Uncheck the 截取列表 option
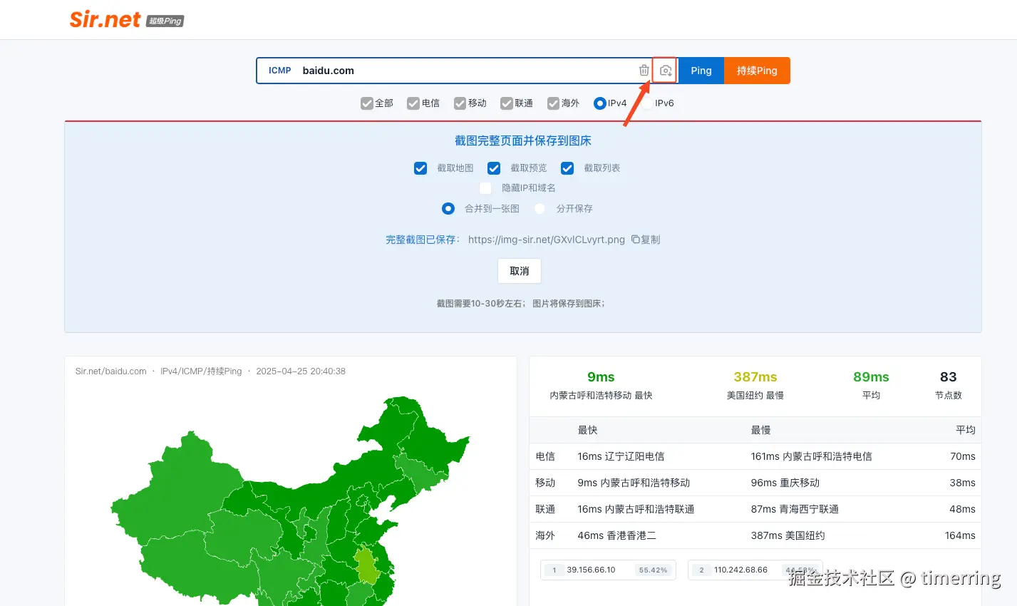 (567, 168)
